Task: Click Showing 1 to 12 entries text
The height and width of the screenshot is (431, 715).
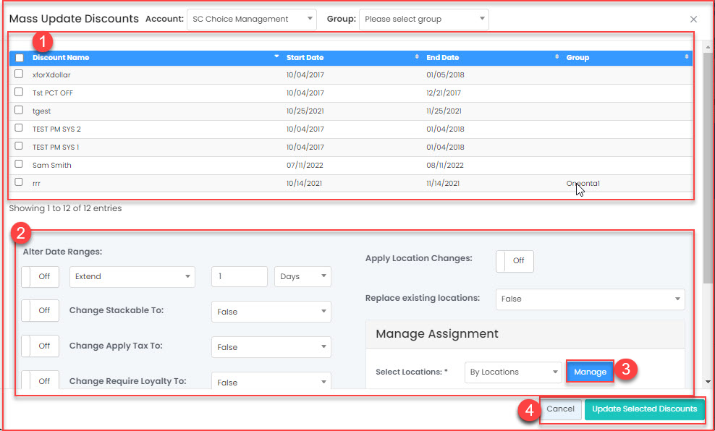Action: point(65,208)
